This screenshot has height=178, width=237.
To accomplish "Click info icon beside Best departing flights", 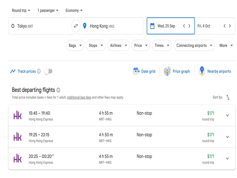I will tap(58, 90).
